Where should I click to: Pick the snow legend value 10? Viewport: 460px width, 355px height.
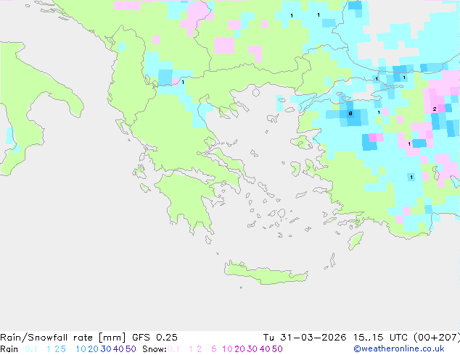click(227, 349)
